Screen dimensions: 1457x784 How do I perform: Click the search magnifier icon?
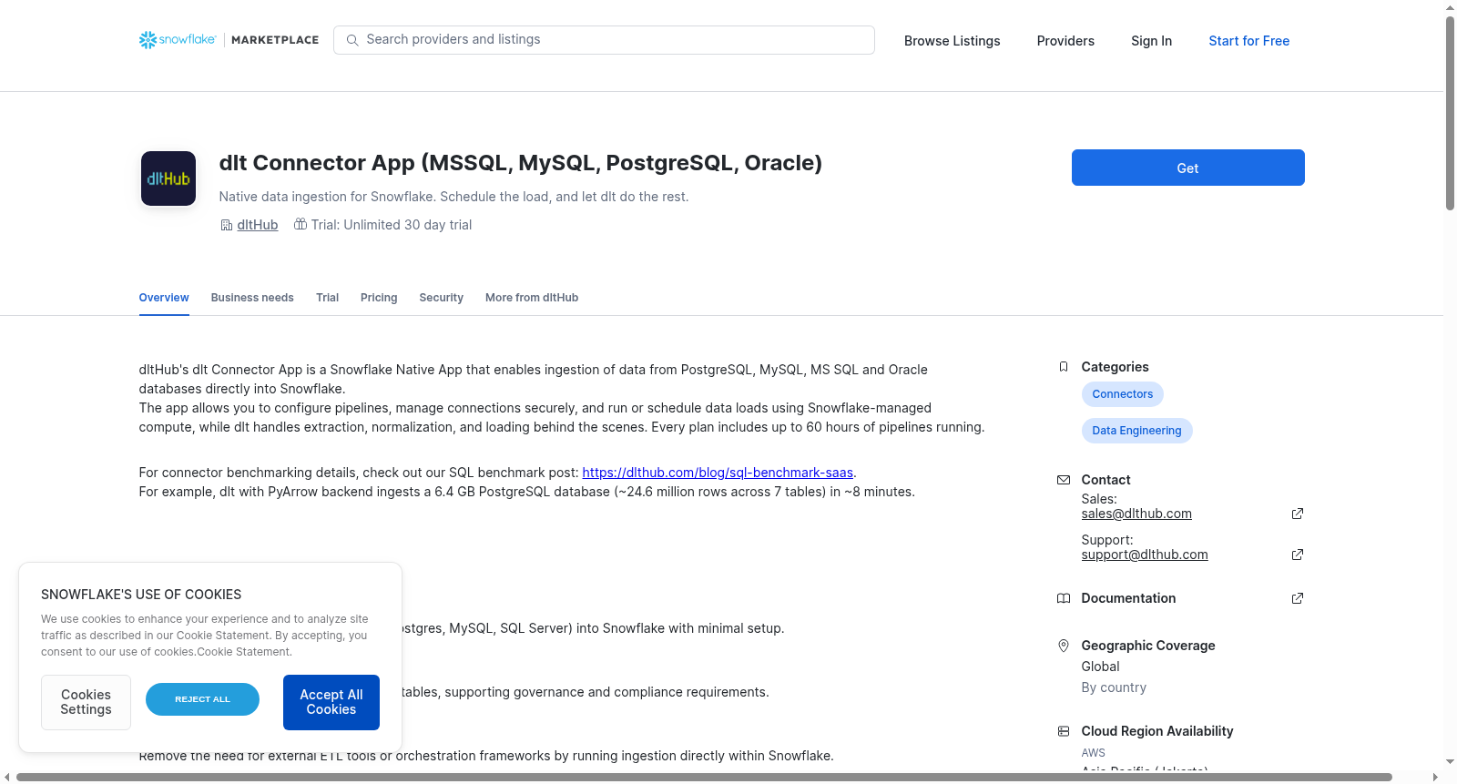click(x=352, y=40)
